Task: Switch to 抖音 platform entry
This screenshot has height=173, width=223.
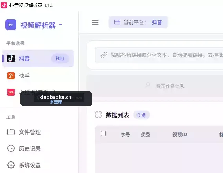Action: (x=38, y=58)
